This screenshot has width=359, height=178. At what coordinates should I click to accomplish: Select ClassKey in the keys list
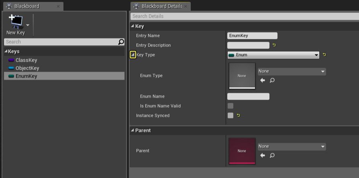click(27, 60)
